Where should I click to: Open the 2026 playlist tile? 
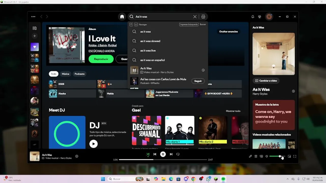tap(72, 84)
